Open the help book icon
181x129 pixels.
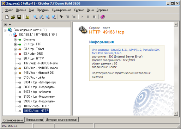coord(103,17)
